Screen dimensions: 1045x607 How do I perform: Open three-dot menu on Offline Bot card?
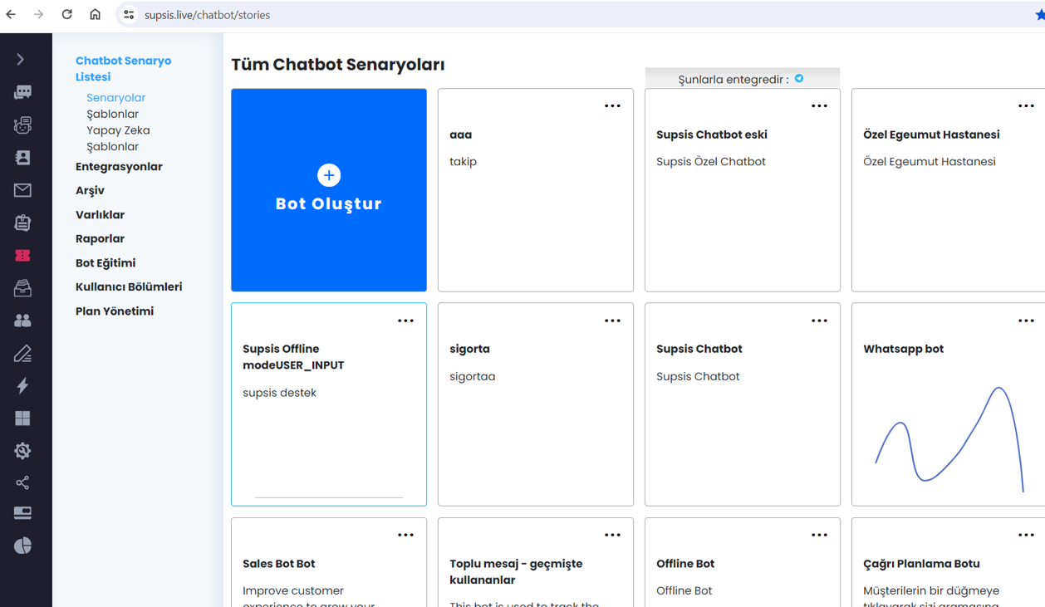[819, 536]
